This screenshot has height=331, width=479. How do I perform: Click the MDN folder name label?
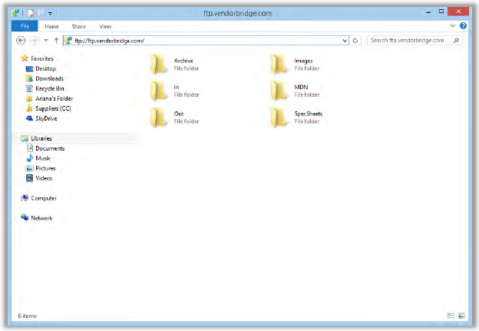point(301,87)
